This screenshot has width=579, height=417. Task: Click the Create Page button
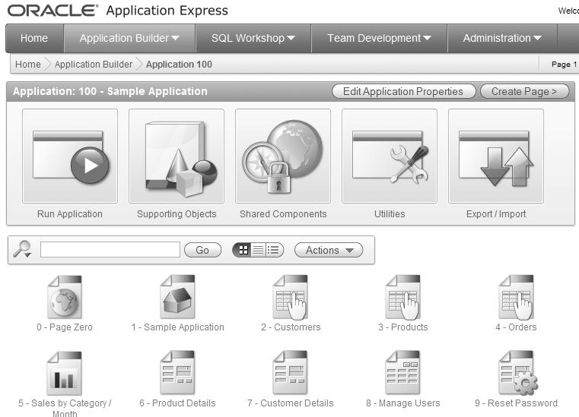click(x=524, y=91)
